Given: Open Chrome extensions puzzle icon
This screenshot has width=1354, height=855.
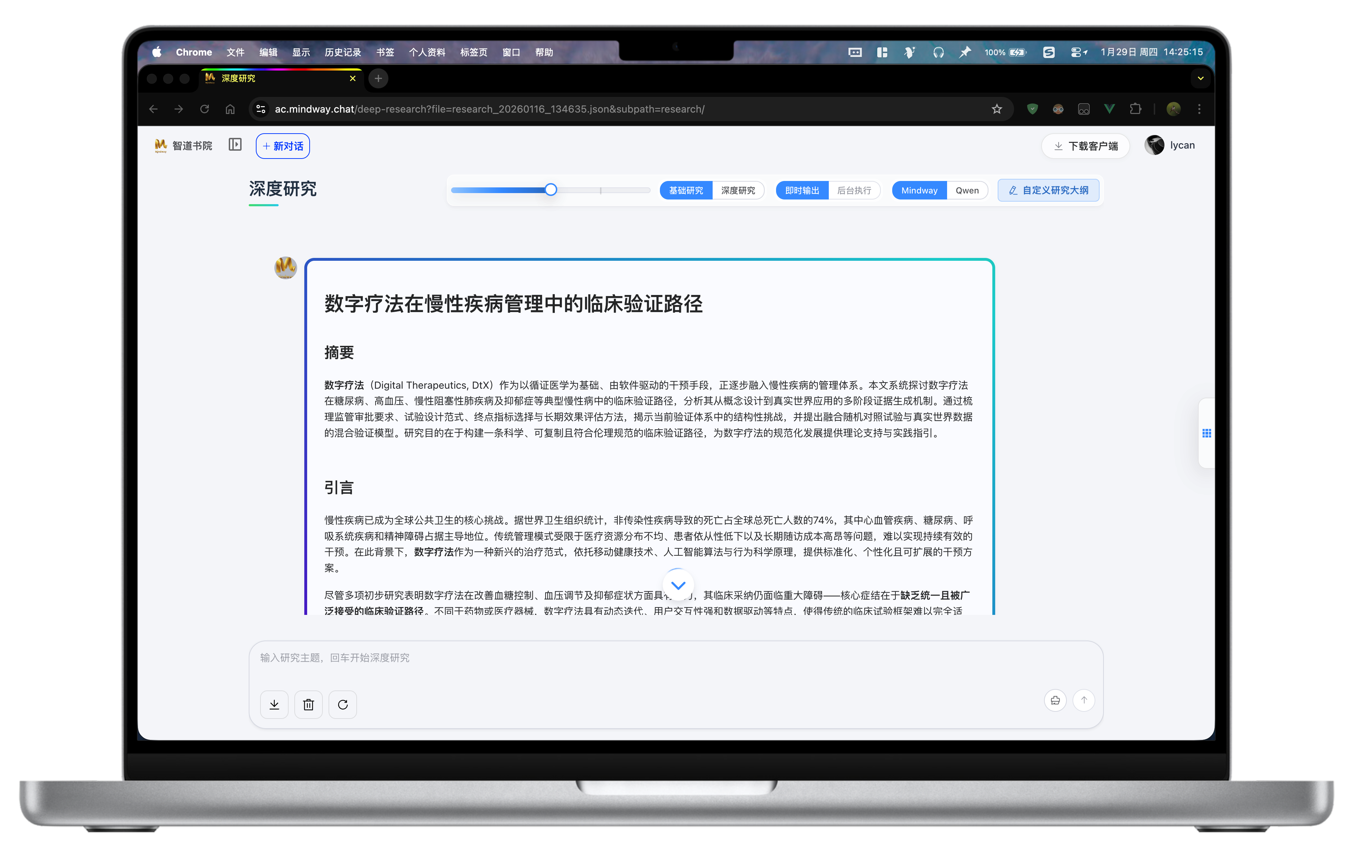Looking at the screenshot, I should point(1136,109).
